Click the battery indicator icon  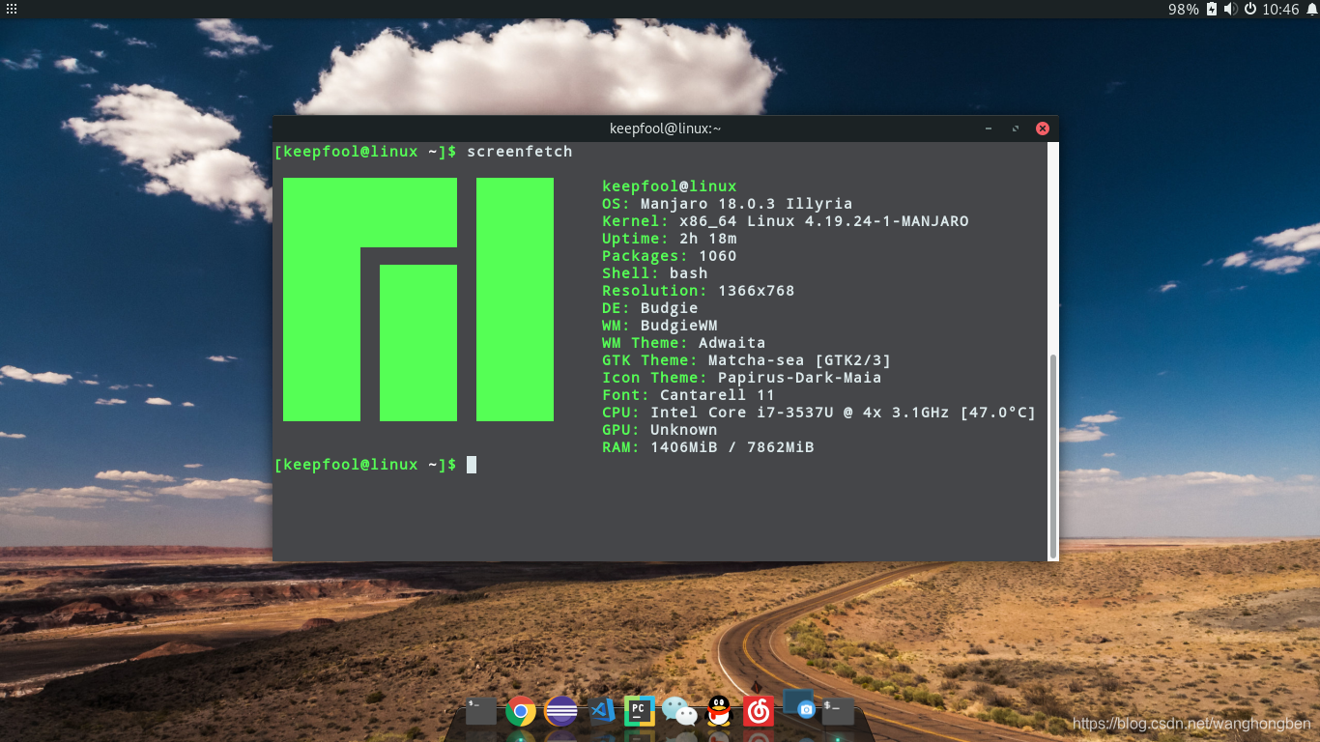(x=1212, y=9)
